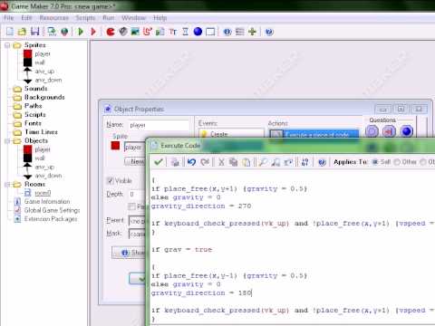Add a time line using the hourglass icon
Image resolution: width=435 pixels, height=326 pixels.
coord(185,32)
